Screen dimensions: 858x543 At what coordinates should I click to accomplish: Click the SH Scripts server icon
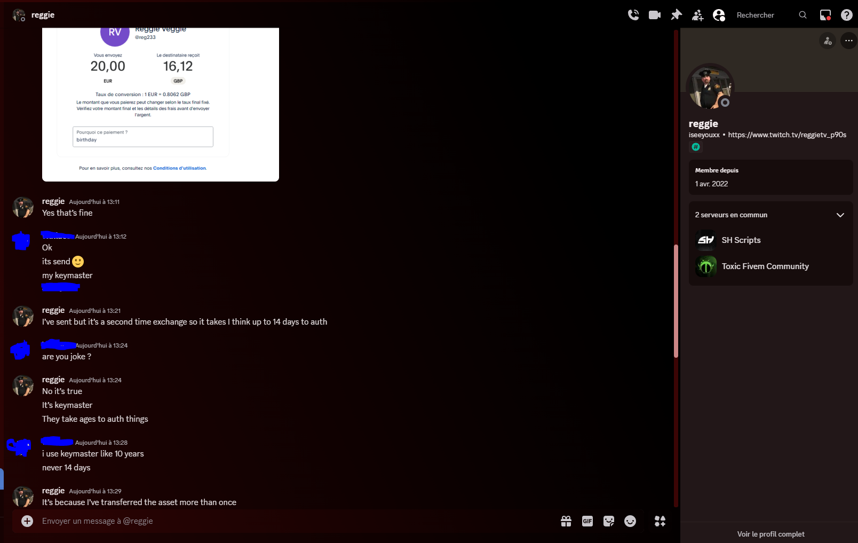706,240
